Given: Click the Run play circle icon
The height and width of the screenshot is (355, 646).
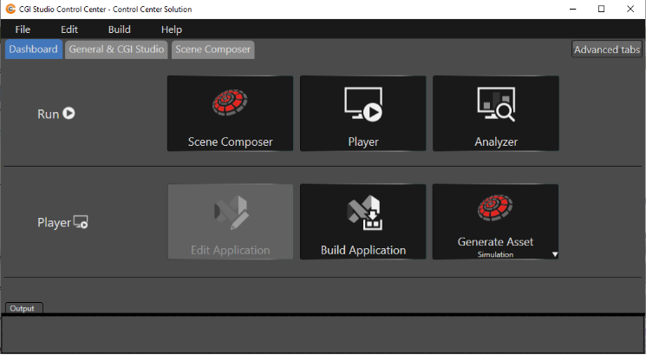Looking at the screenshot, I should 69,113.
